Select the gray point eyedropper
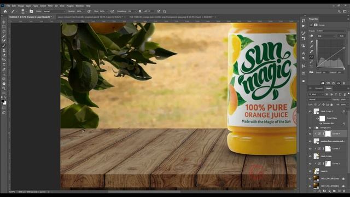This screenshot has width=350, height=197. (x=311, y=47)
